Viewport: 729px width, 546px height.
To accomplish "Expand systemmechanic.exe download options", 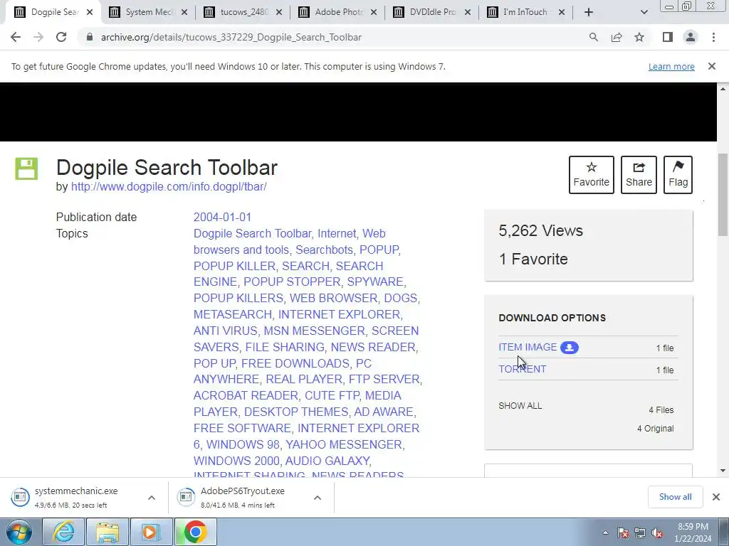I will point(152,497).
